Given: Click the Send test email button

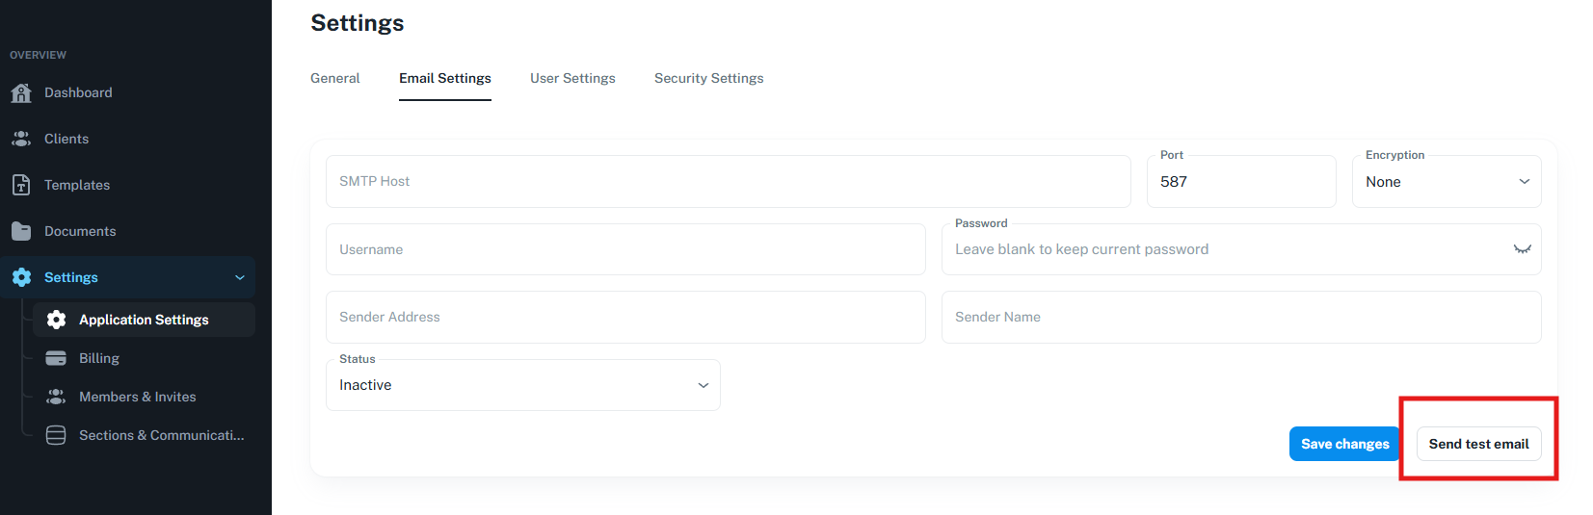Looking at the screenshot, I should 1478,444.
